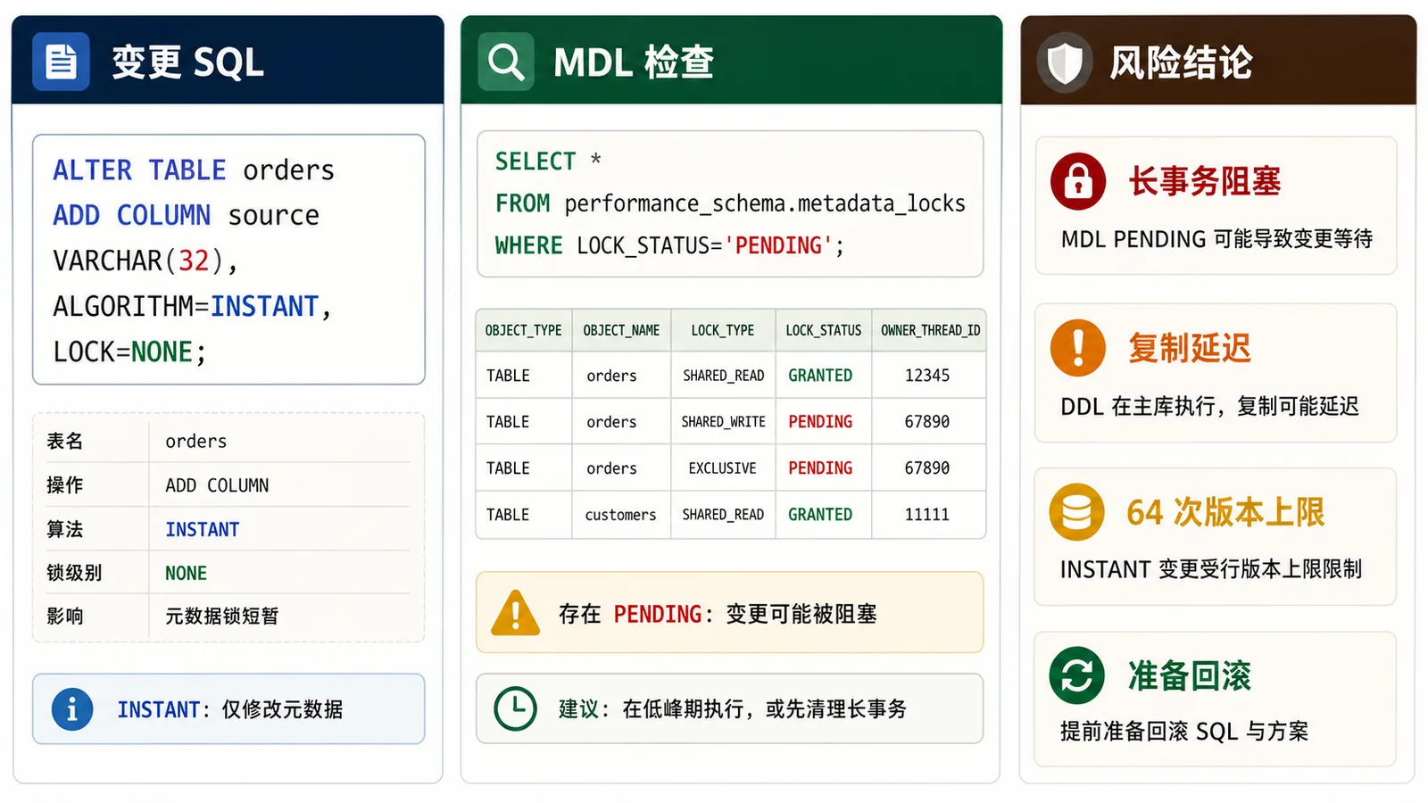Click the NONE value in 锁级别 row

tap(186, 573)
